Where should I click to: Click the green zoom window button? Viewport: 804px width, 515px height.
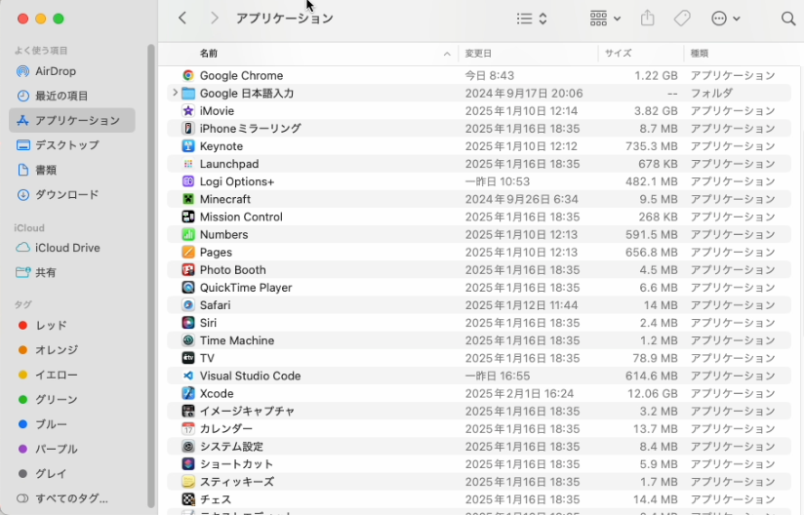point(59,19)
